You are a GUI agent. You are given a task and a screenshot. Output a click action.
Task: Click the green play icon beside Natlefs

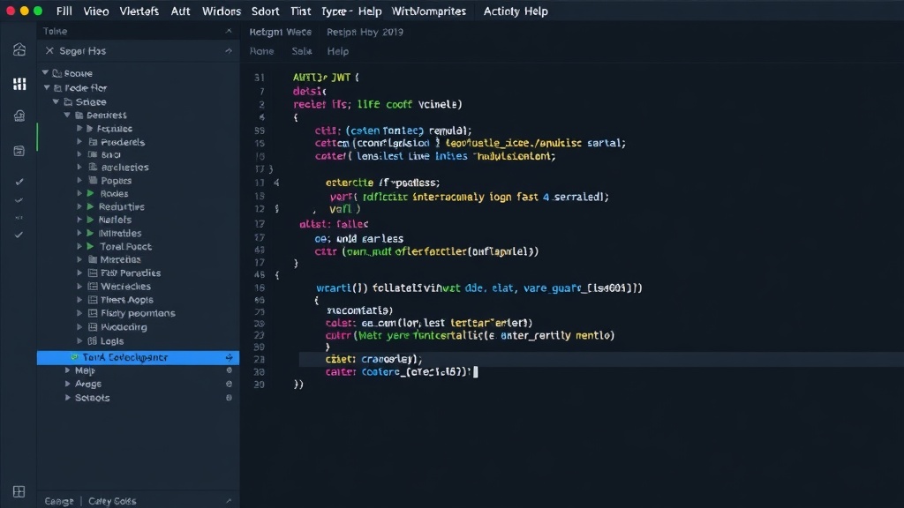91,220
